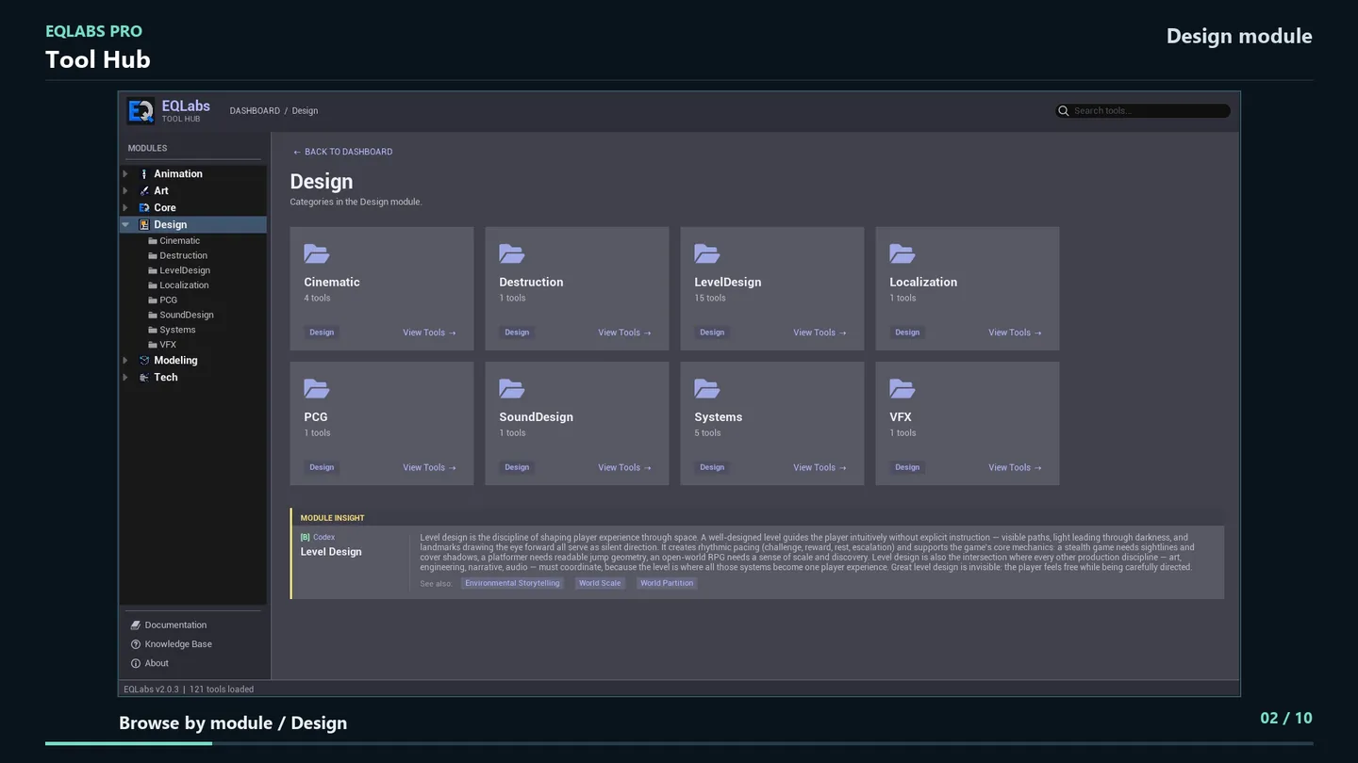The height and width of the screenshot is (763, 1358).
Task: Click the Design tag on Systems card
Action: tap(712, 468)
